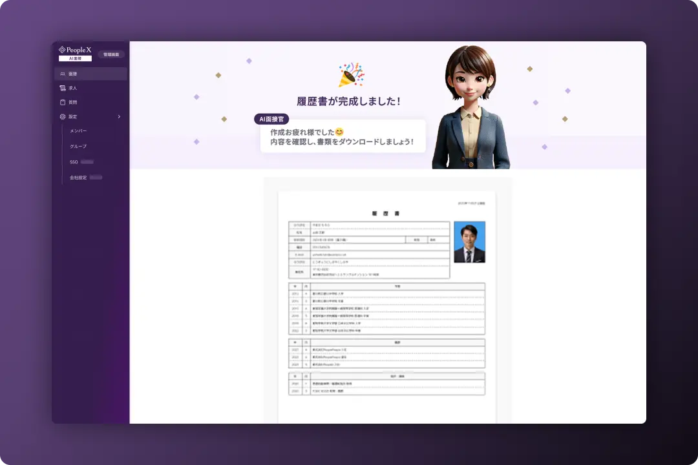This screenshot has height=465, width=698.
Task: Expand the 設定 chevron arrow
Action: [119, 117]
